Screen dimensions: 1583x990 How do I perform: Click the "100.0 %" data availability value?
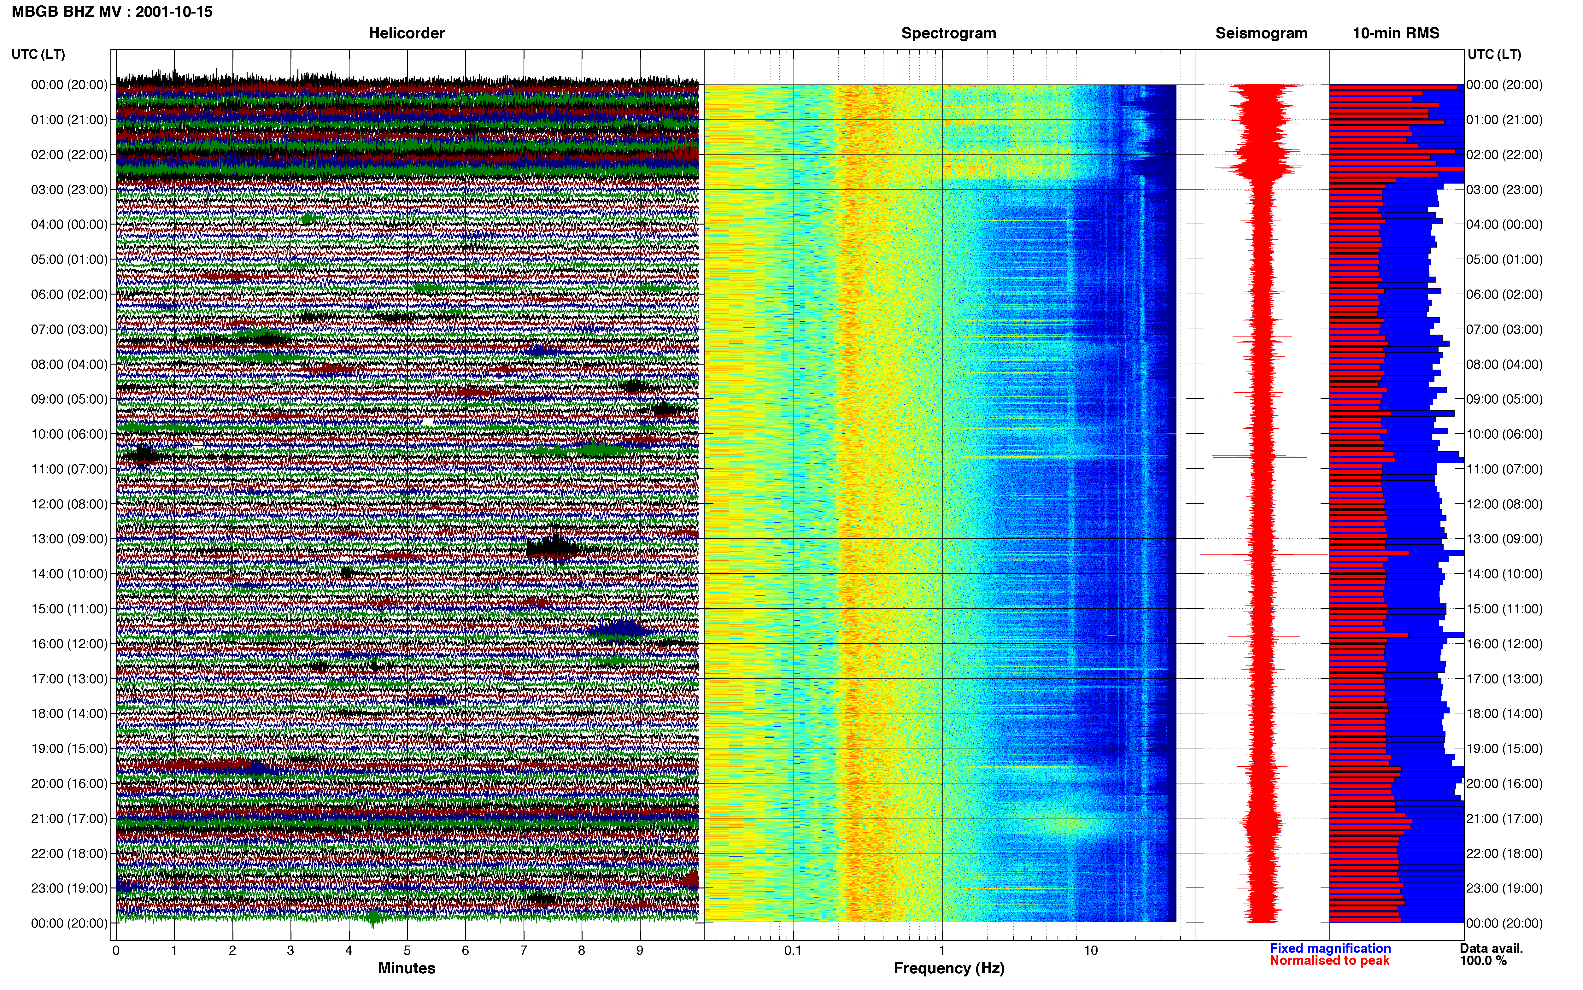pos(1483,961)
